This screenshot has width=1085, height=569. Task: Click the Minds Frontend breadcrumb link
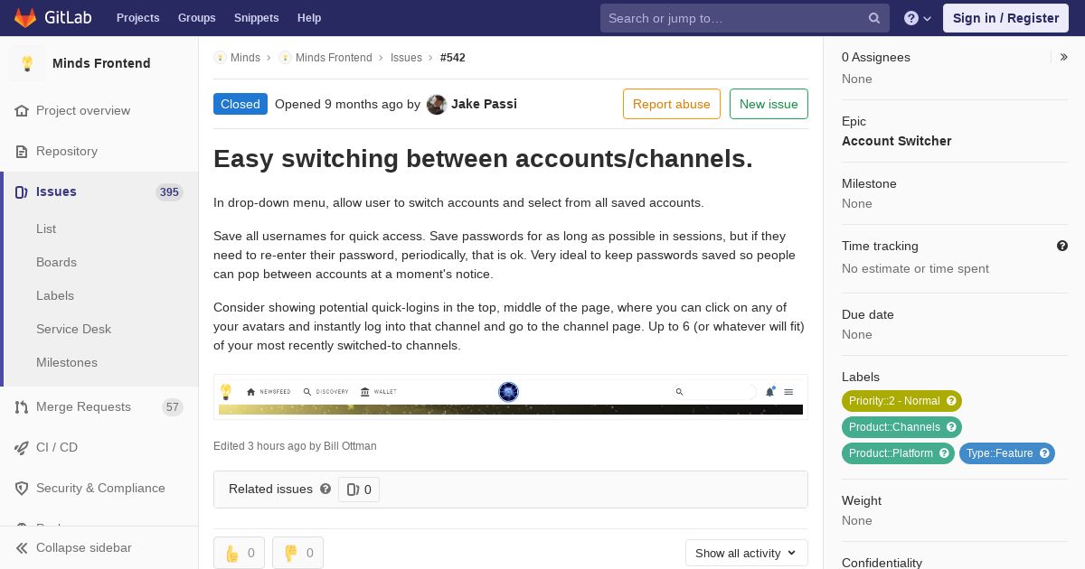click(x=334, y=57)
